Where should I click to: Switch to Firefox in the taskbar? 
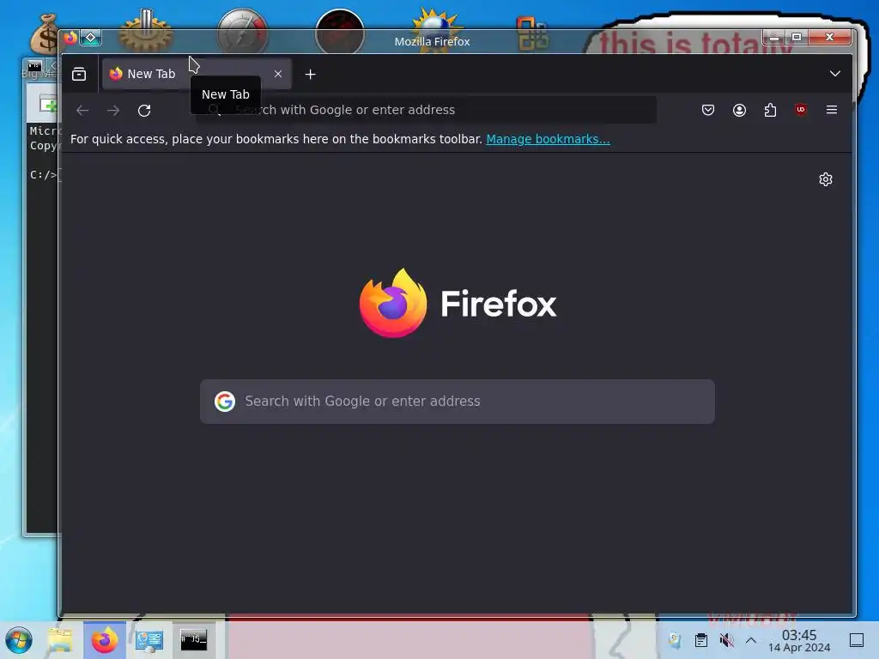click(x=105, y=640)
